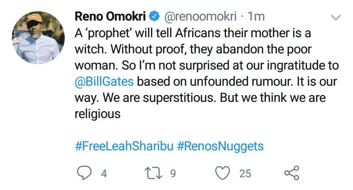Click the 1m timestamp

(x=256, y=17)
